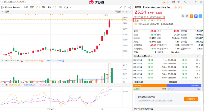The width and height of the screenshot is (204, 111).
Task: Switch to 五日 five-day tab
Action: pos(32,7)
